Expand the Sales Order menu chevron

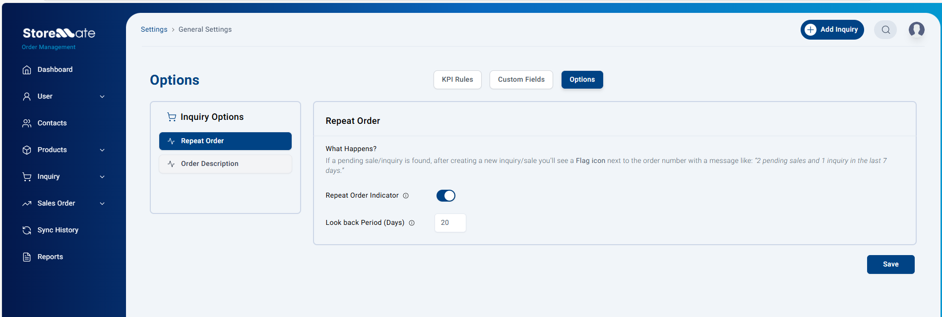pos(102,204)
